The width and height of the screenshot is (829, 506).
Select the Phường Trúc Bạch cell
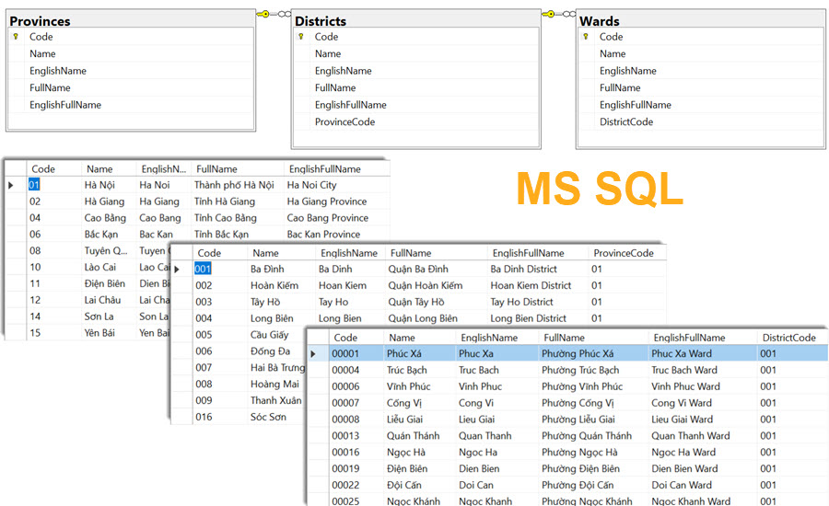pyautogui.click(x=580, y=370)
